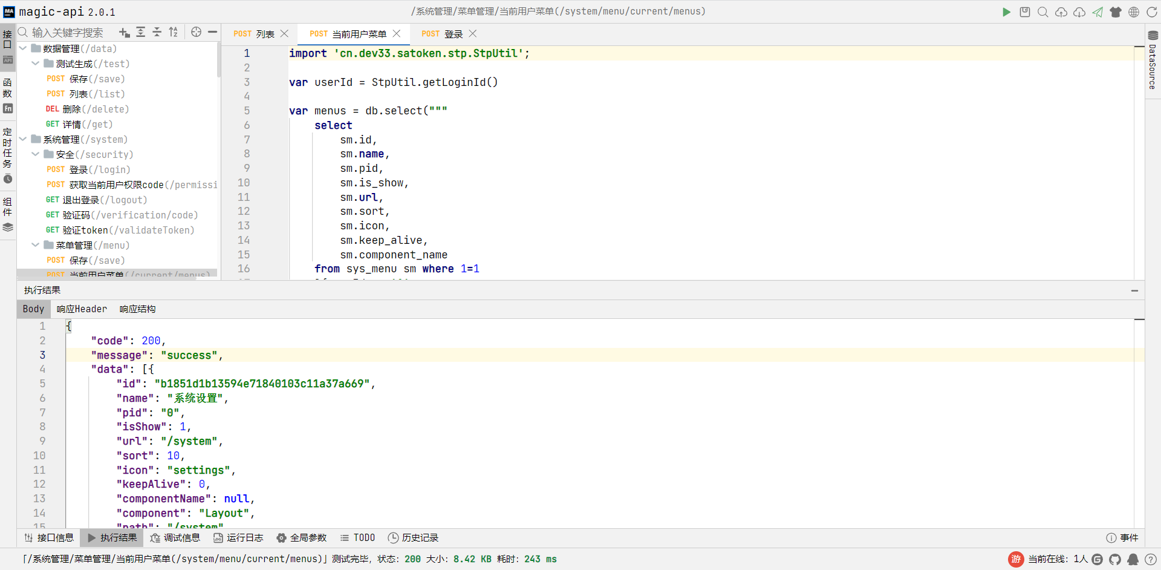Click the A-Z sort icon in tree toolbar
The image size is (1161, 570).
pos(174,32)
